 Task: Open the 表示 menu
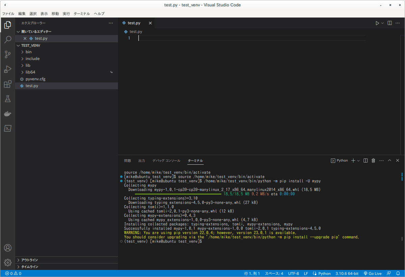(44, 14)
